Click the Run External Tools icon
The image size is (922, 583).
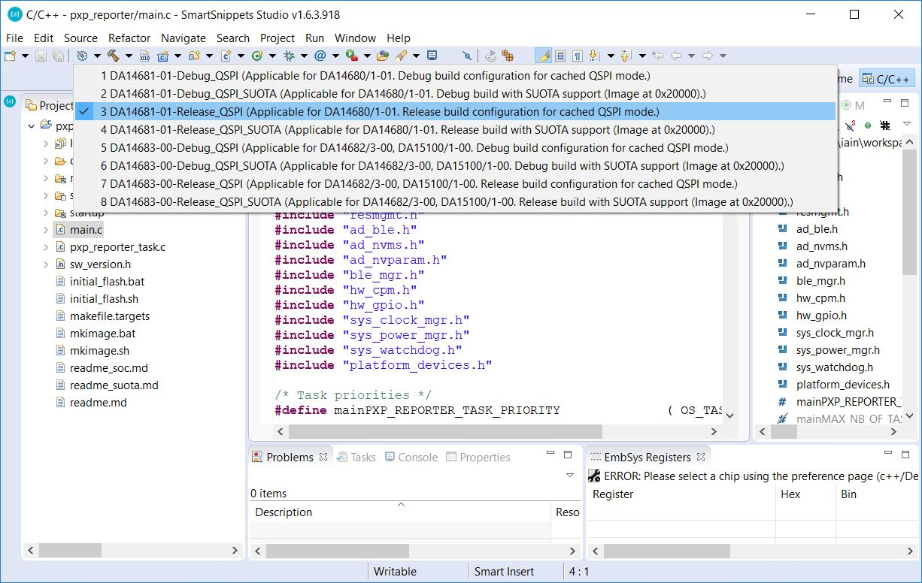351,56
